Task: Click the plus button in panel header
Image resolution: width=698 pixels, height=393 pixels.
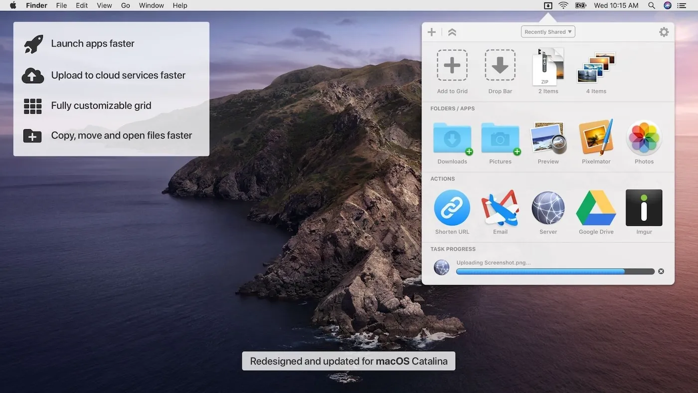Action: tap(432, 32)
